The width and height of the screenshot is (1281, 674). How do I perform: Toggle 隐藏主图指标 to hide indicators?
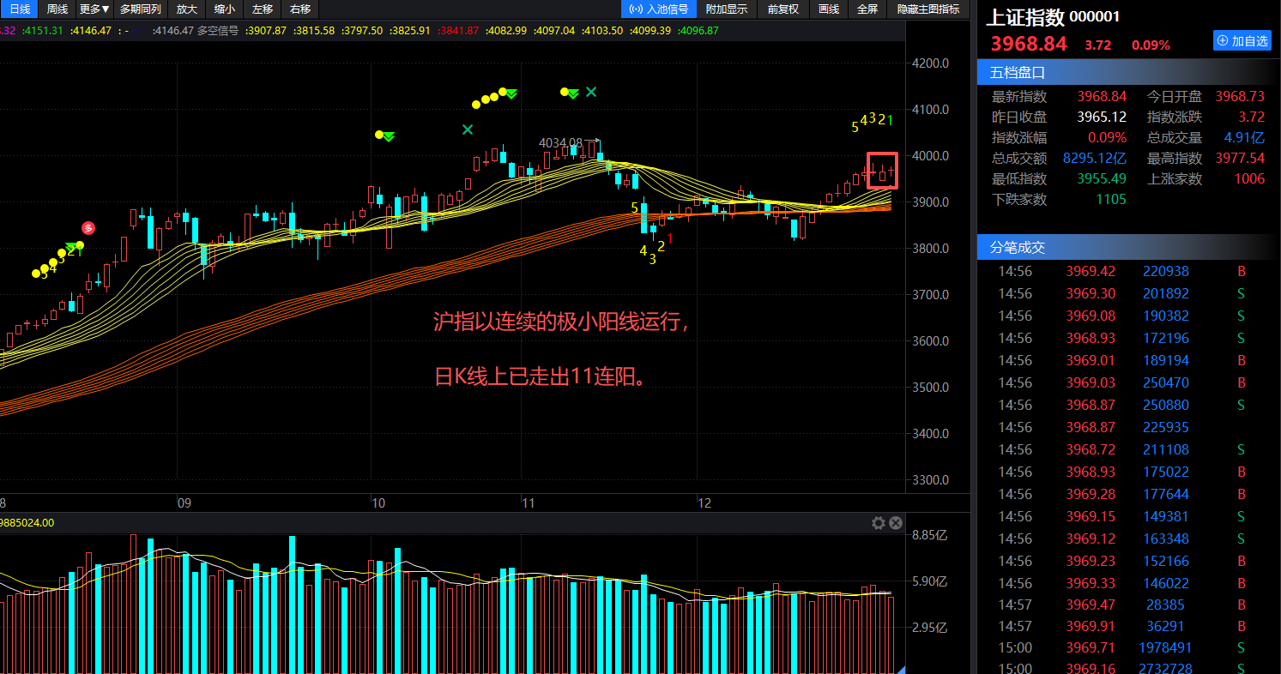[x=928, y=9]
